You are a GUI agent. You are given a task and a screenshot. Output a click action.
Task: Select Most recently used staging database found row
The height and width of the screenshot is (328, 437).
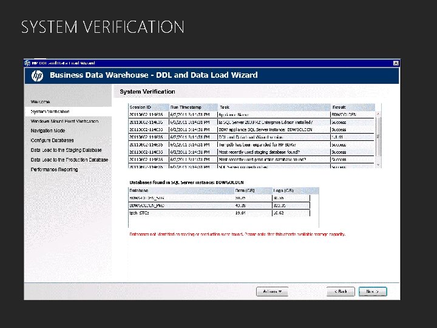251,152
